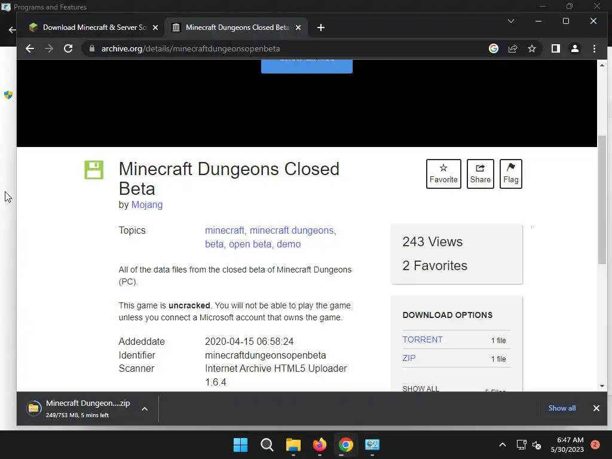Open the Google icon in address bar

click(493, 48)
